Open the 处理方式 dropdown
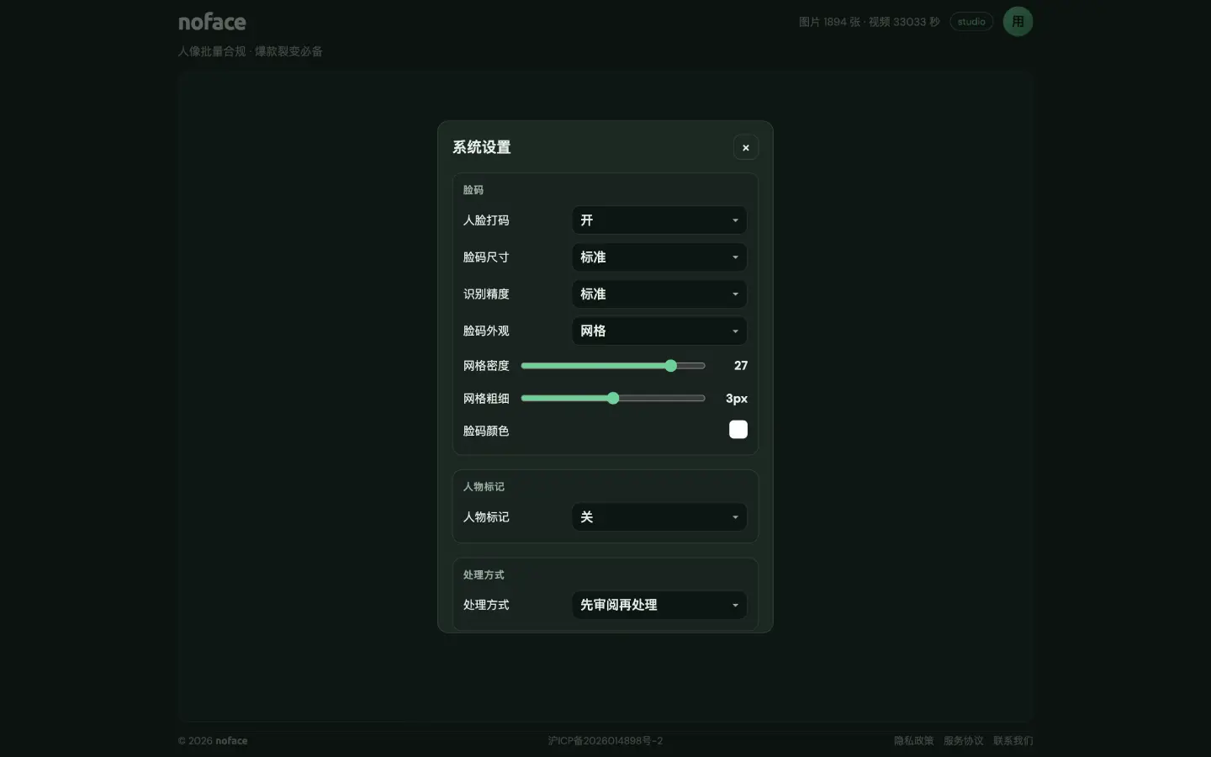This screenshot has height=757, width=1211. (659, 605)
